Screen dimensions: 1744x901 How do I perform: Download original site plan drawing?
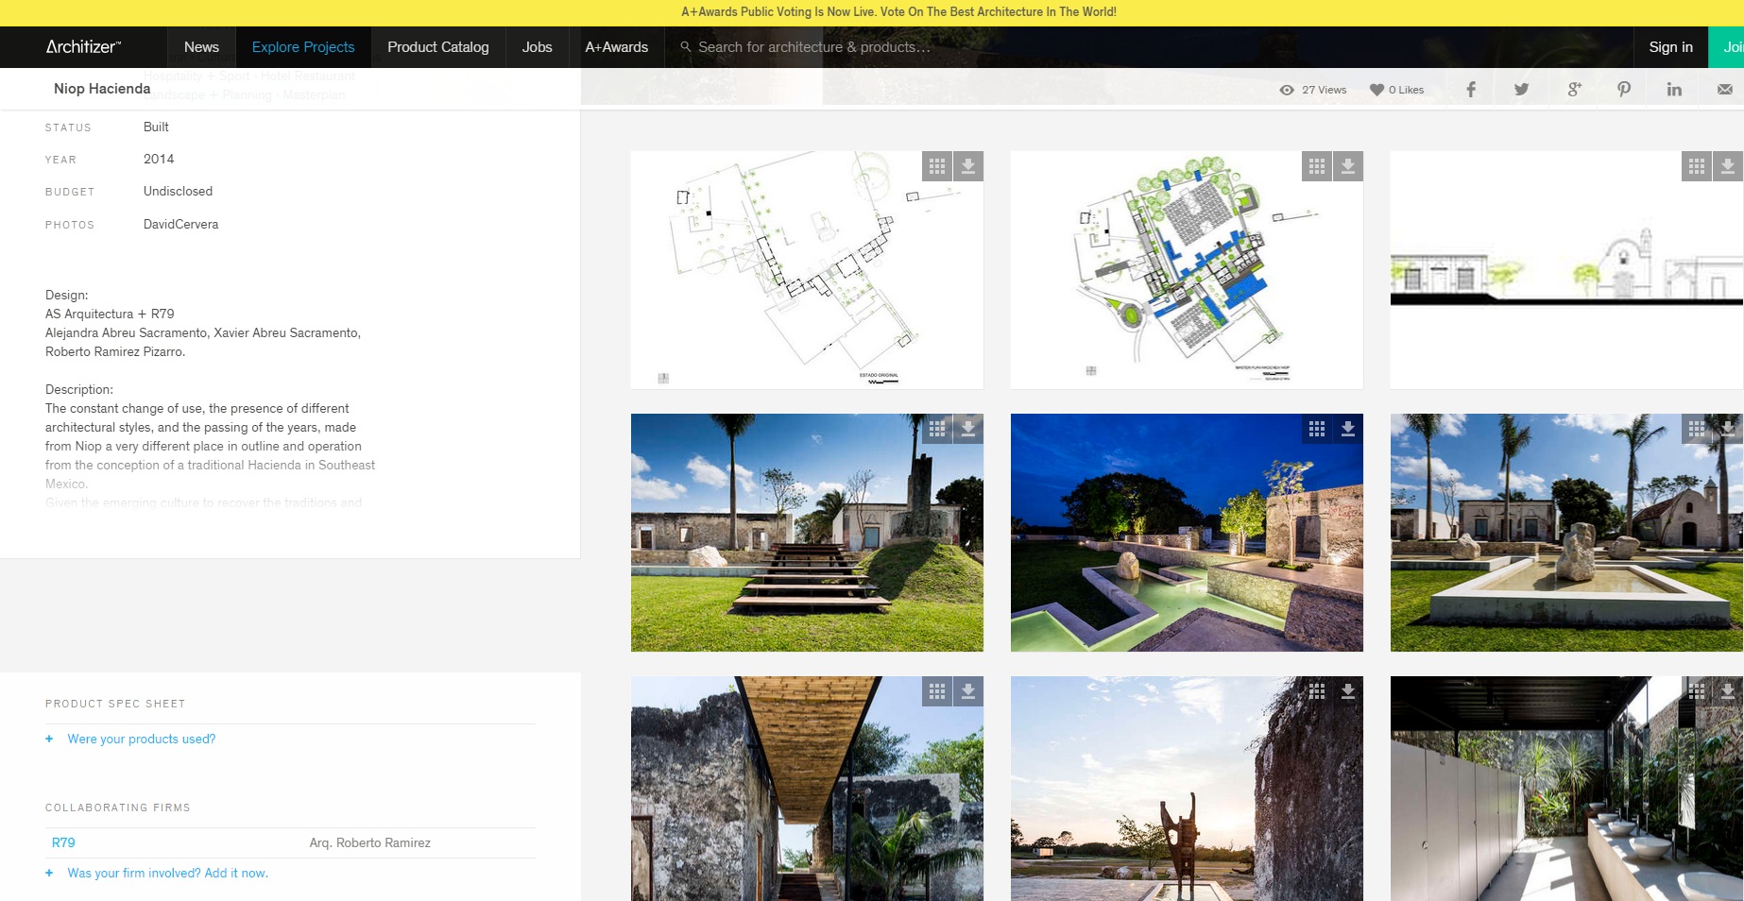tap(968, 166)
